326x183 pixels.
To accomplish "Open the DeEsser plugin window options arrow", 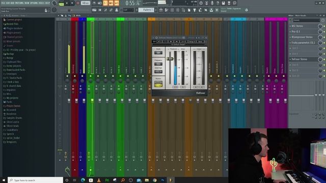I will pos(154,38).
